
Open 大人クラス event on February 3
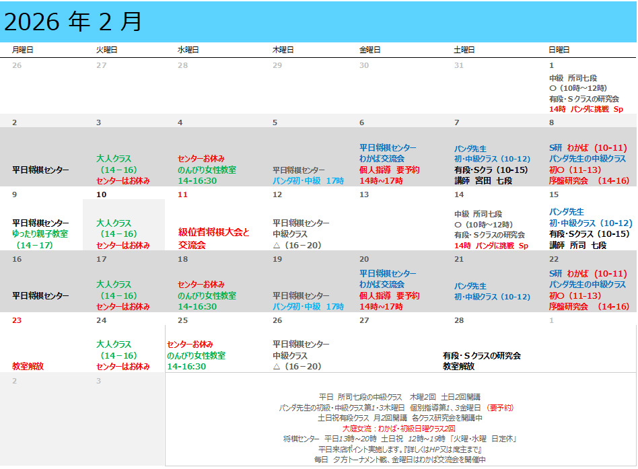[x=114, y=159]
